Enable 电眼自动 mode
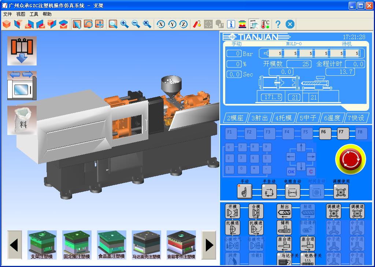The height and width of the screenshot is (267, 375). (x=292, y=191)
